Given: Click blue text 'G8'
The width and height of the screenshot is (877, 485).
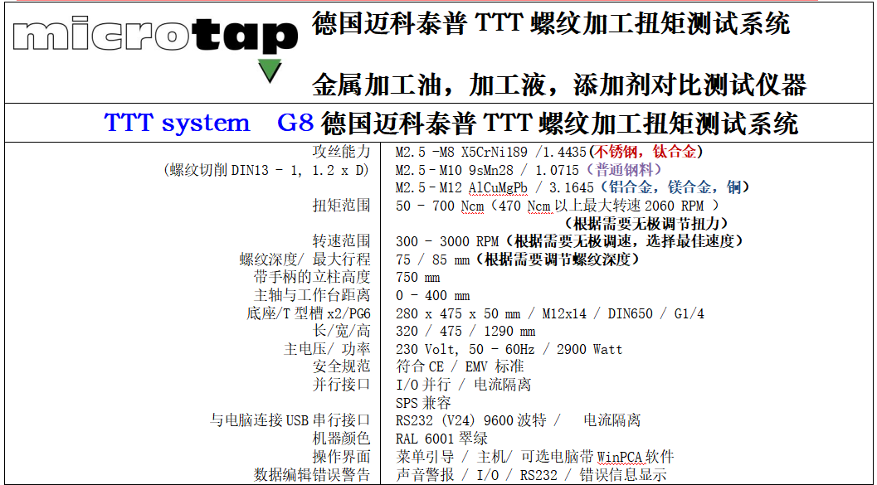Looking at the screenshot, I should [296, 123].
